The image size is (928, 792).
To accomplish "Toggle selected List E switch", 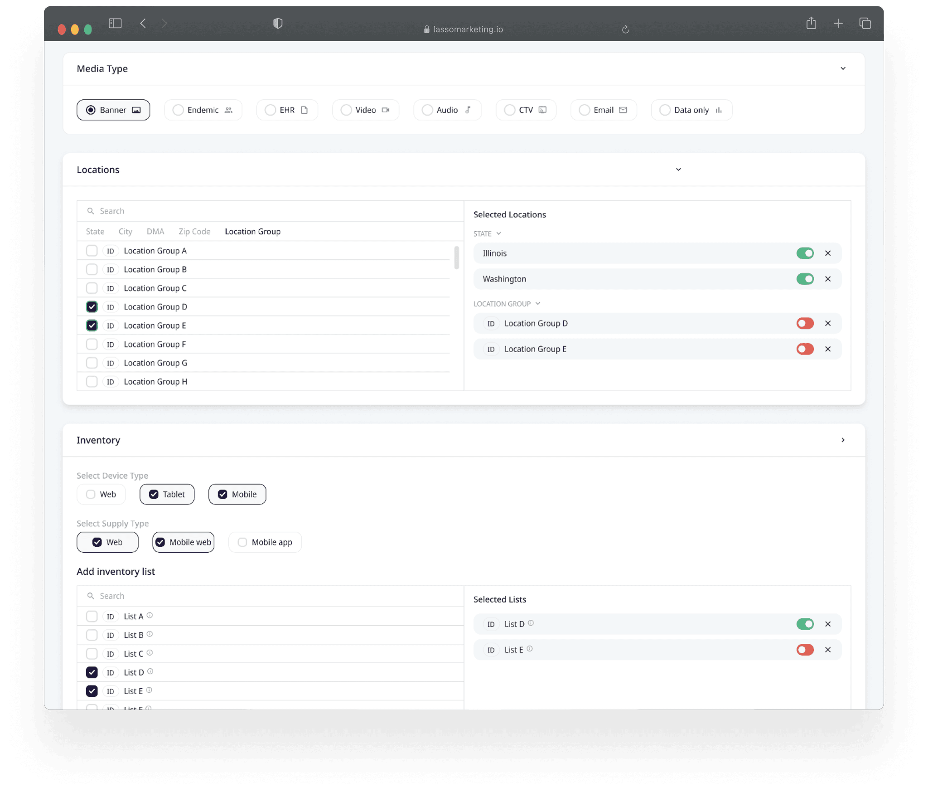I will coord(805,650).
